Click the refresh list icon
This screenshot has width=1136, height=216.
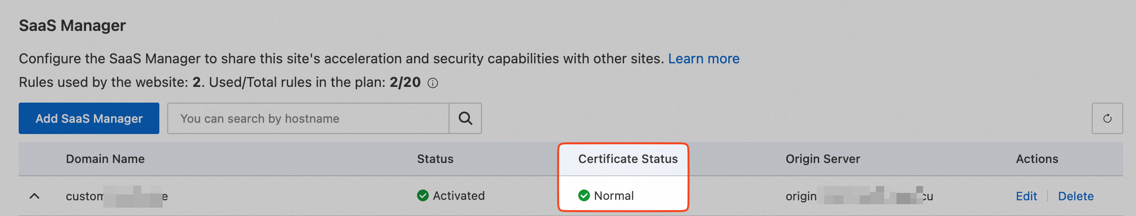1107,118
